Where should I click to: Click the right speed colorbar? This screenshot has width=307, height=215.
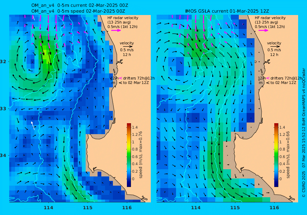tap(276, 155)
